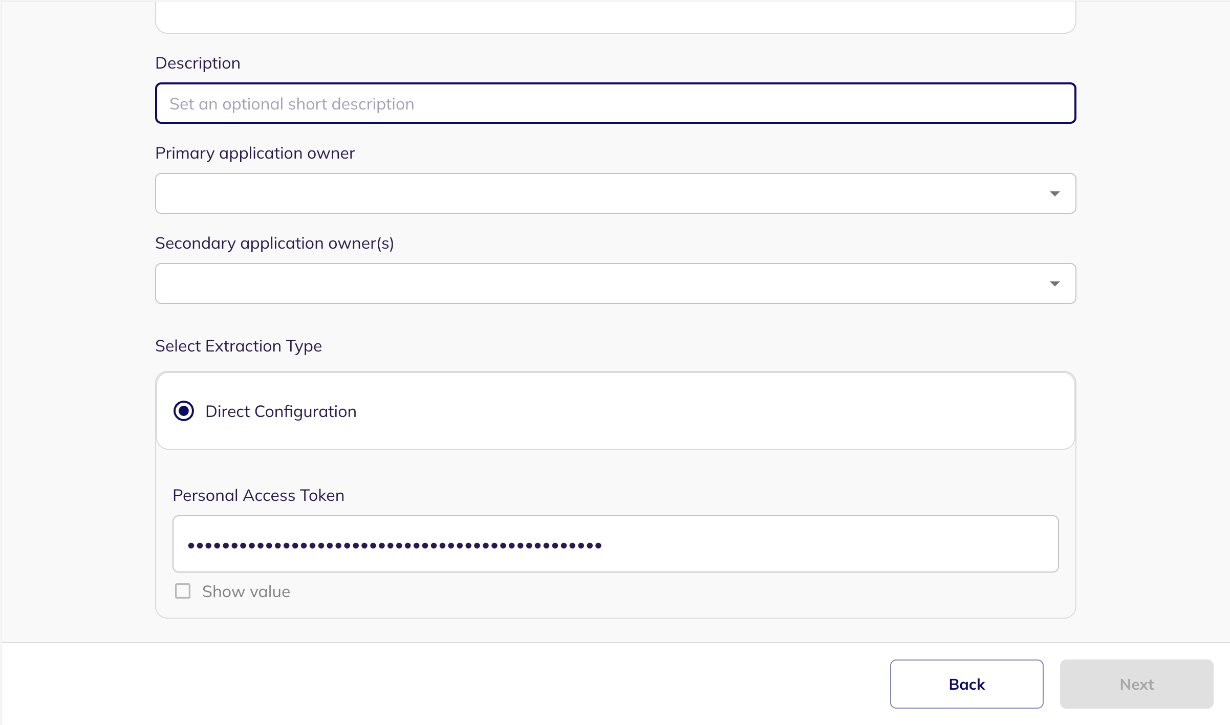
Task: Open the Secondary application owner(s) dropdown
Action: [615, 283]
